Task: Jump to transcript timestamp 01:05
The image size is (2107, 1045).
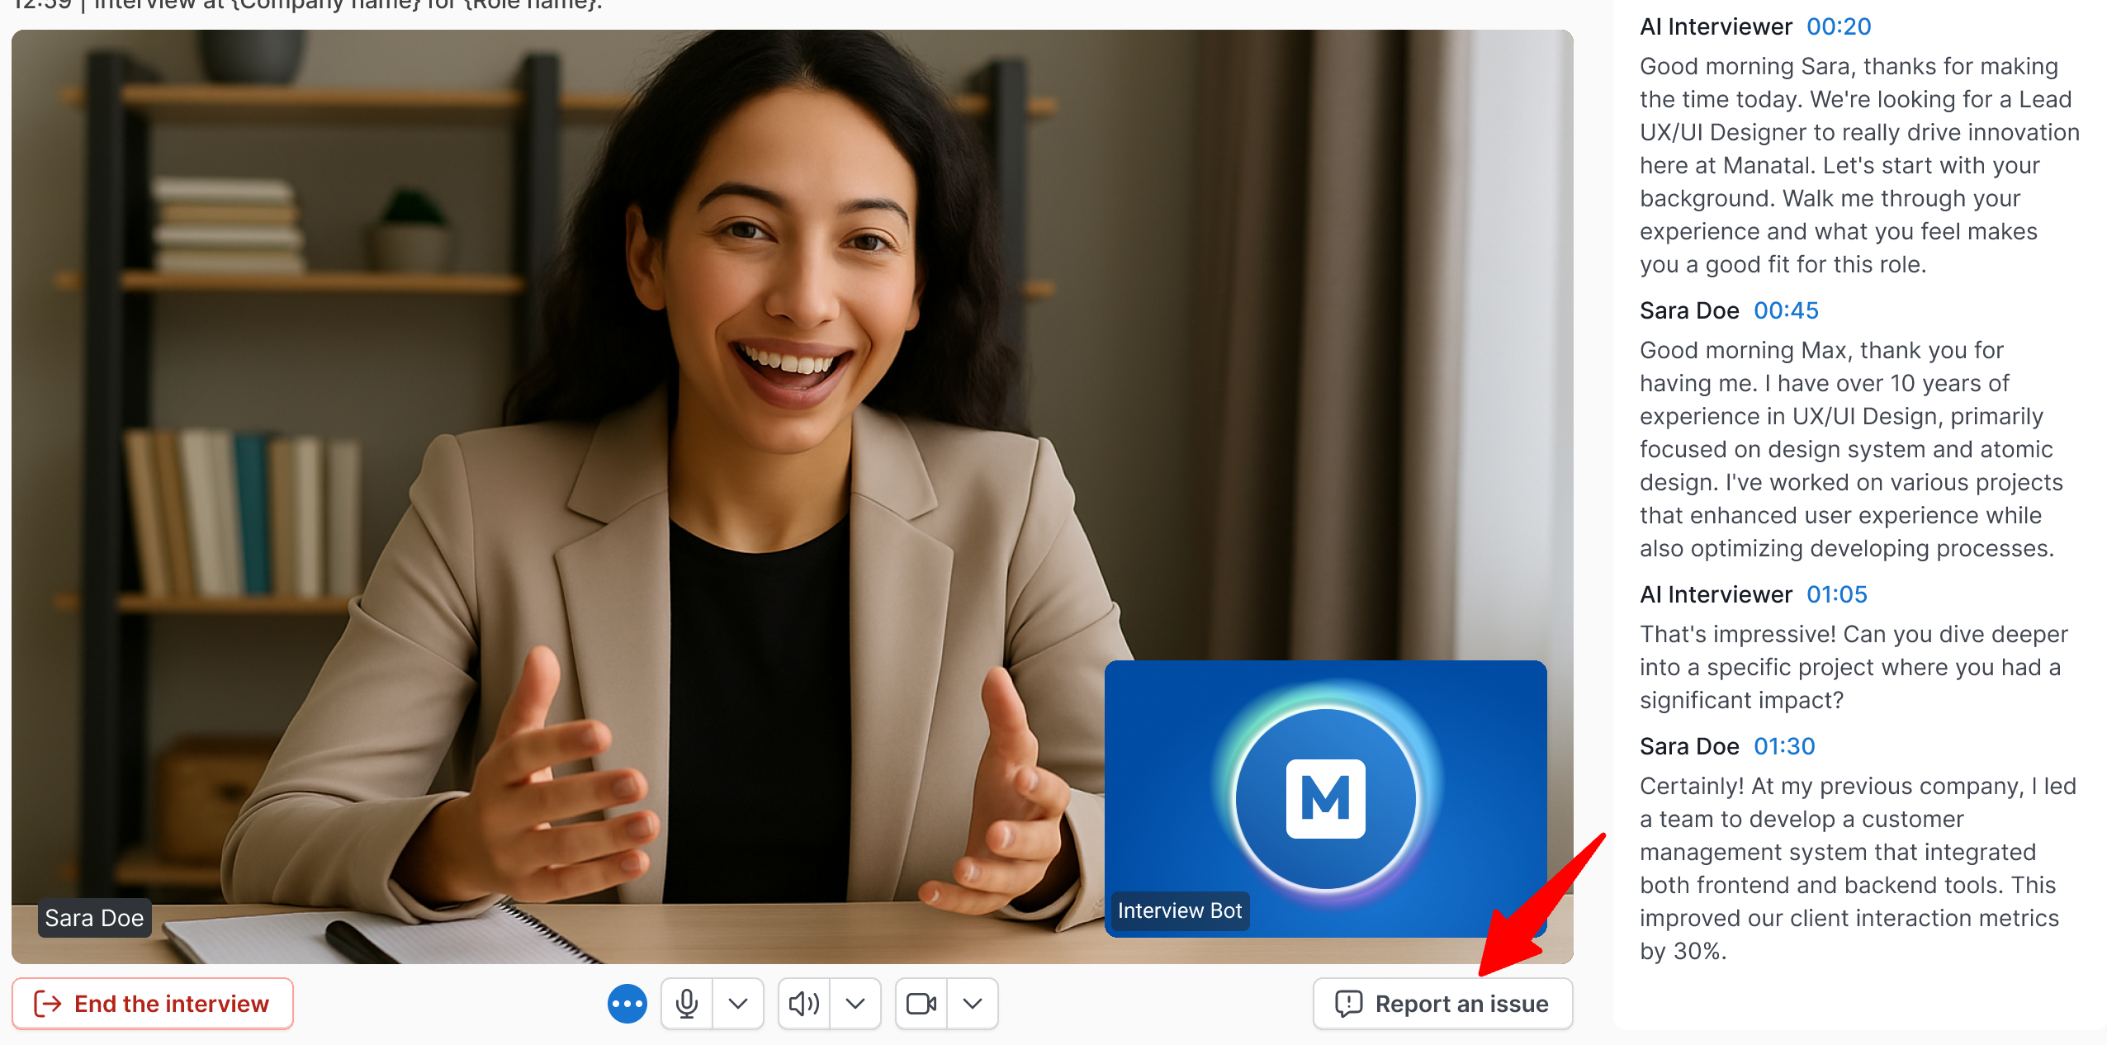Action: click(1836, 594)
